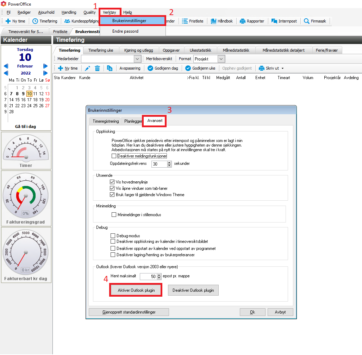The width and height of the screenshot is (362, 355).
Task: Confirm dialog with Ok button
Action: (x=252, y=312)
